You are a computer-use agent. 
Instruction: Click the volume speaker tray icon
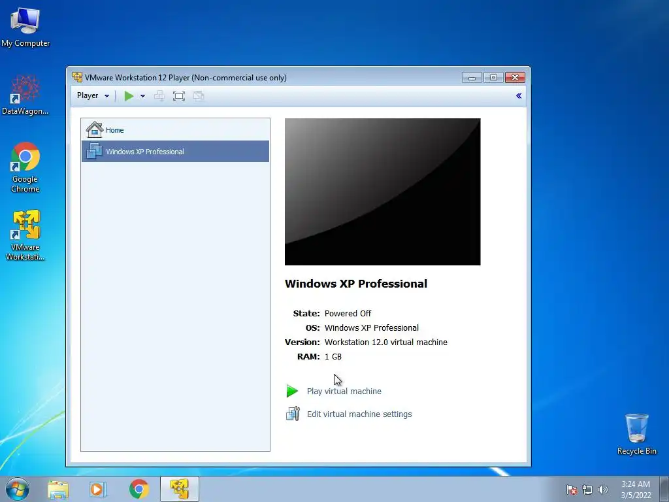pyautogui.click(x=602, y=490)
